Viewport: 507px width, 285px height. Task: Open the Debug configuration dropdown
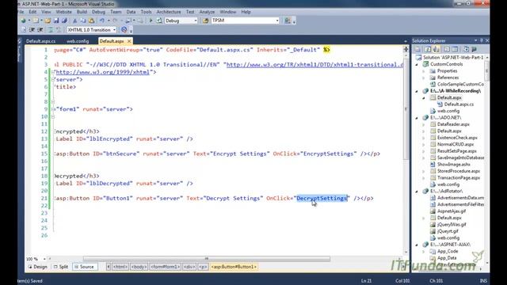(196, 21)
